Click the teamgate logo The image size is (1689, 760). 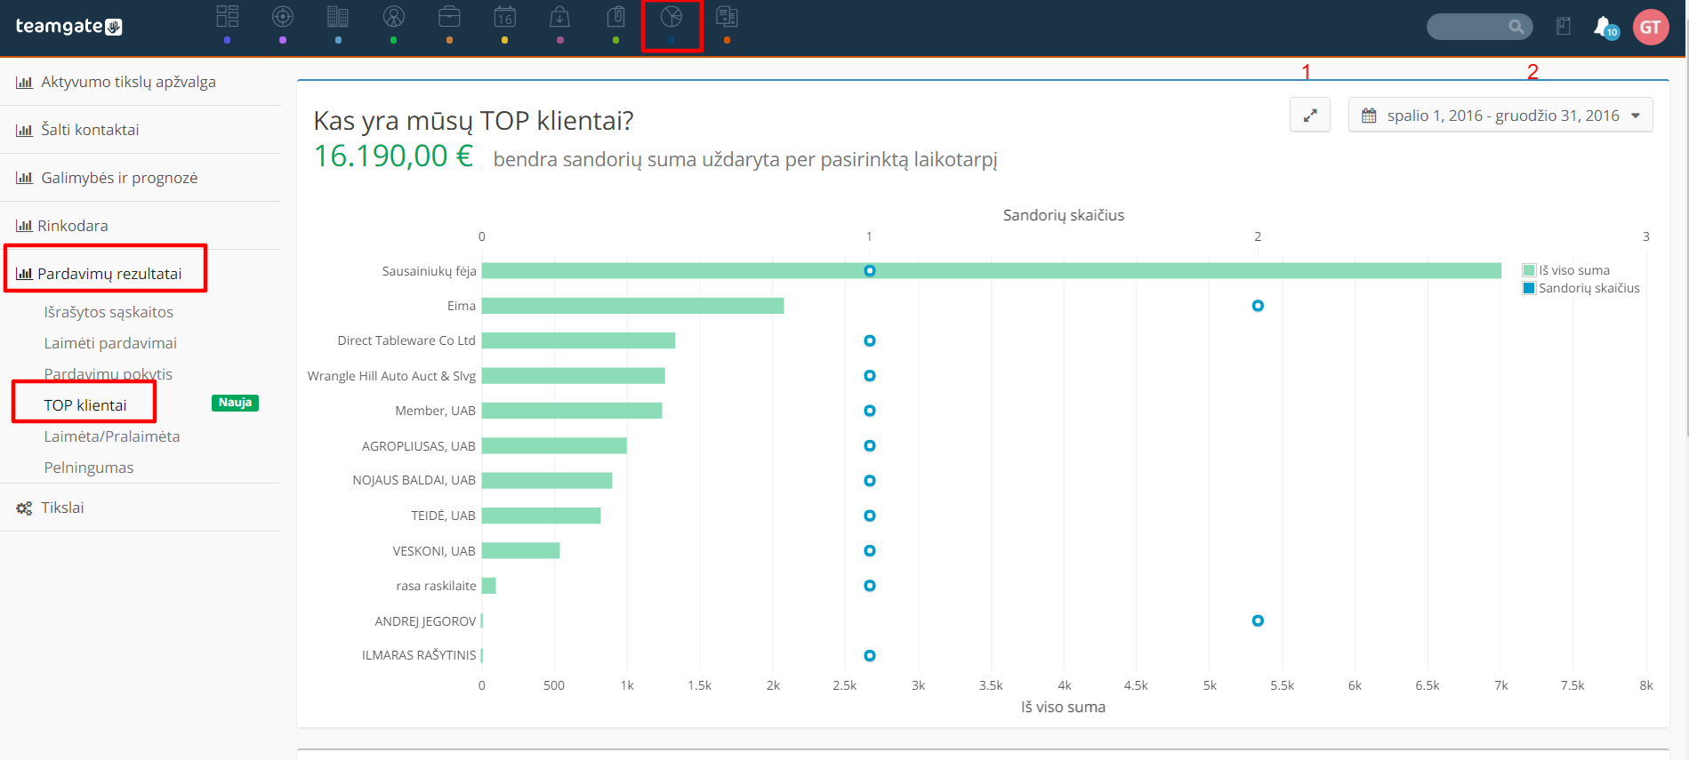pos(68,27)
